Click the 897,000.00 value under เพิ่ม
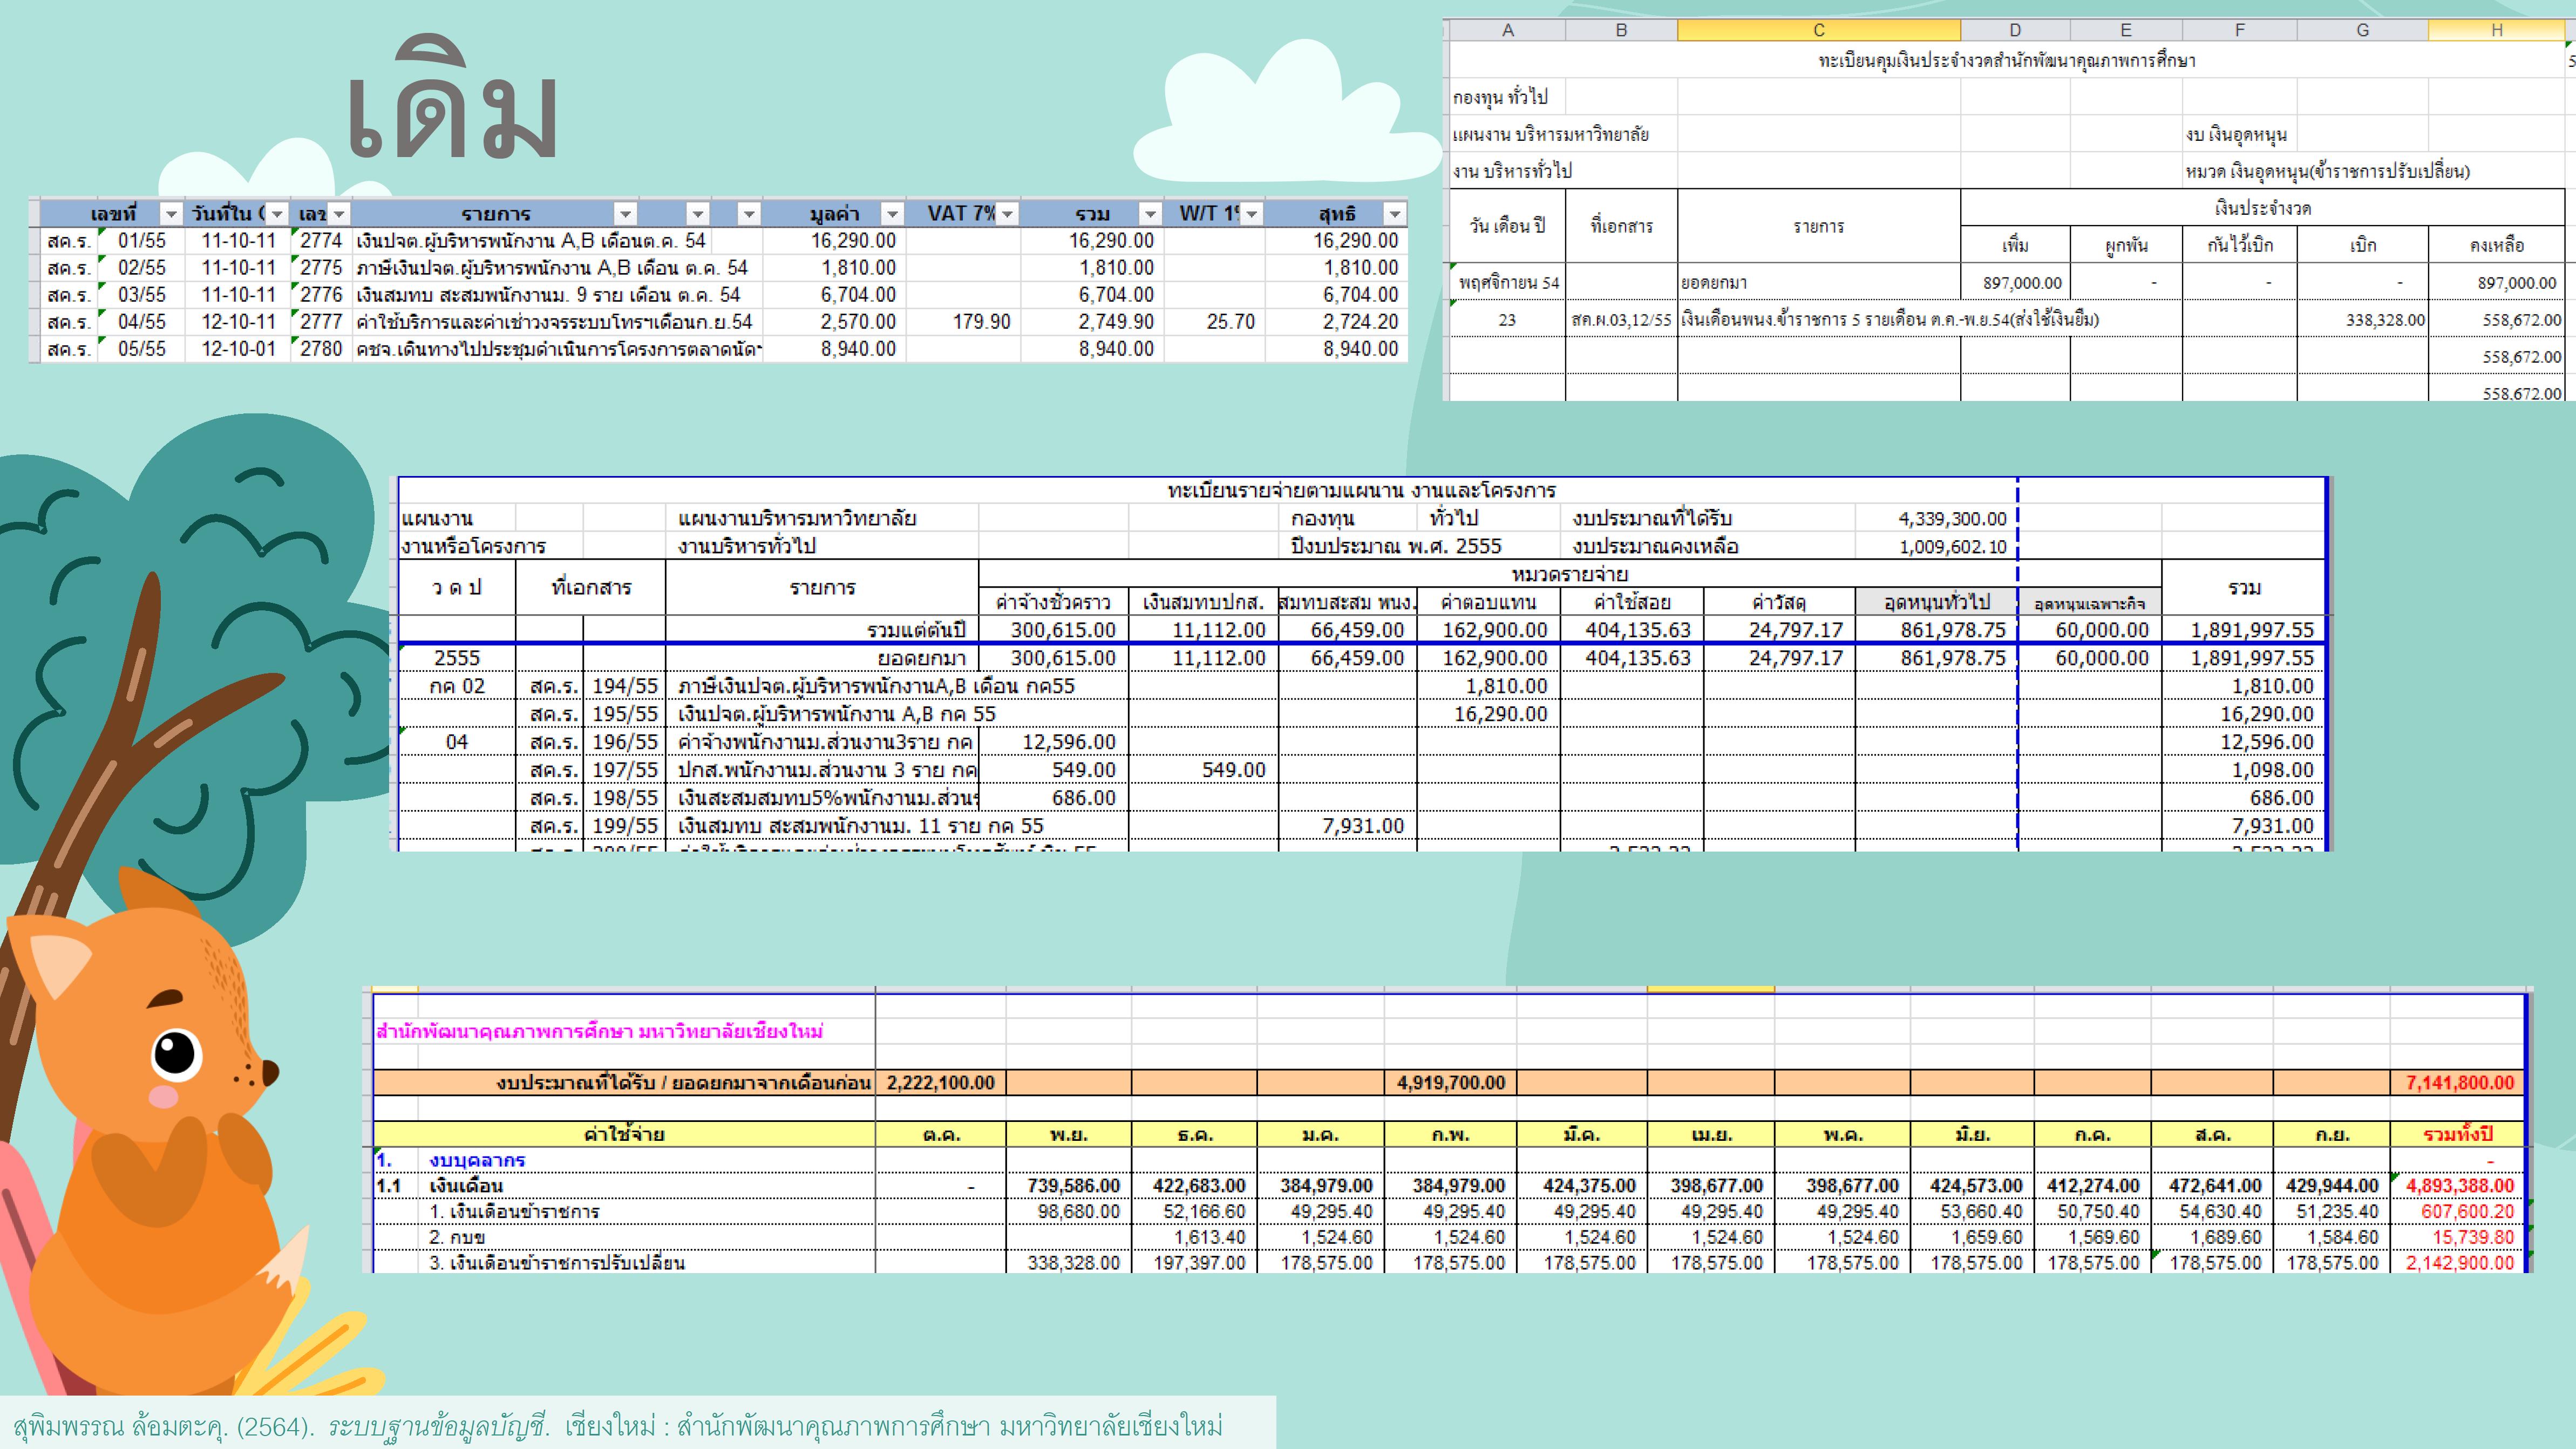Image resolution: width=2576 pixels, height=1449 pixels. point(2022,283)
